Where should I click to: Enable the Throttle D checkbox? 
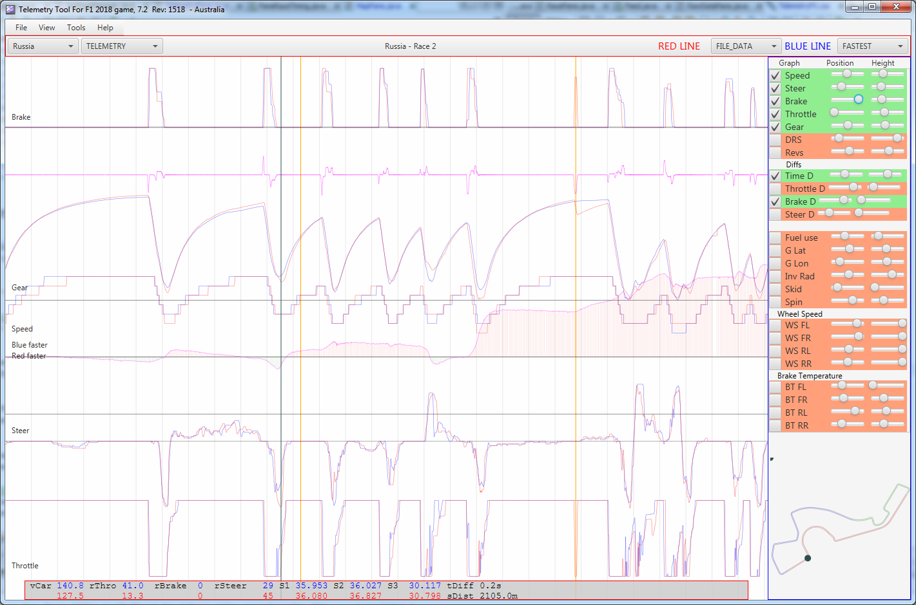point(775,189)
